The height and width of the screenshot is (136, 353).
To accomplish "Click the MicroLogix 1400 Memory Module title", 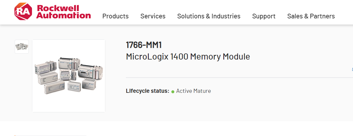I will (x=188, y=56).
